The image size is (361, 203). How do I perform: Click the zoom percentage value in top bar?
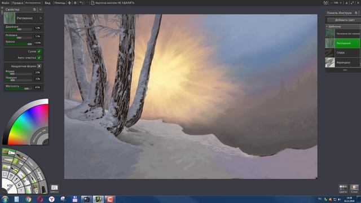336,3
